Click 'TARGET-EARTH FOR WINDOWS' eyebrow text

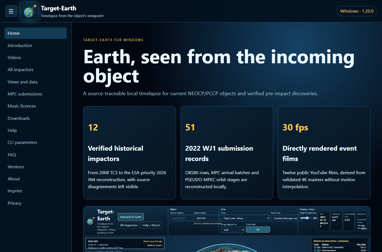pyautogui.click(x=113, y=40)
